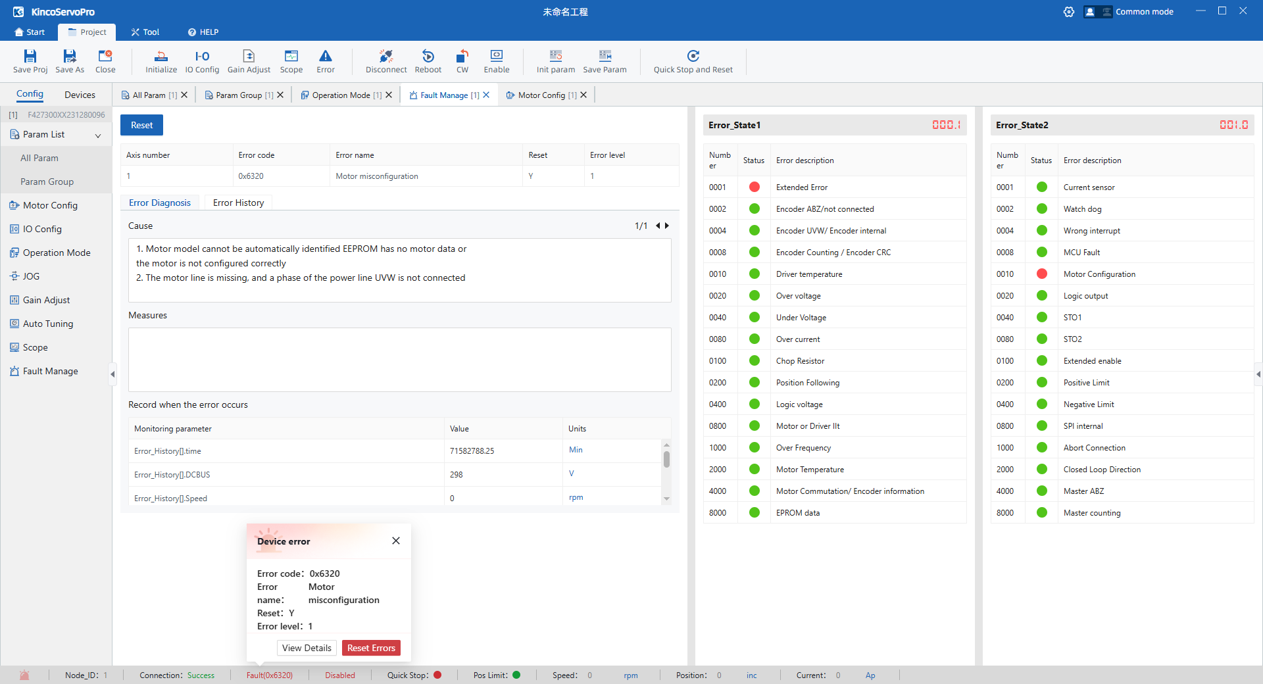Image resolution: width=1263 pixels, height=684 pixels.
Task: Click the red Reset Errors button
Action: tap(371, 648)
